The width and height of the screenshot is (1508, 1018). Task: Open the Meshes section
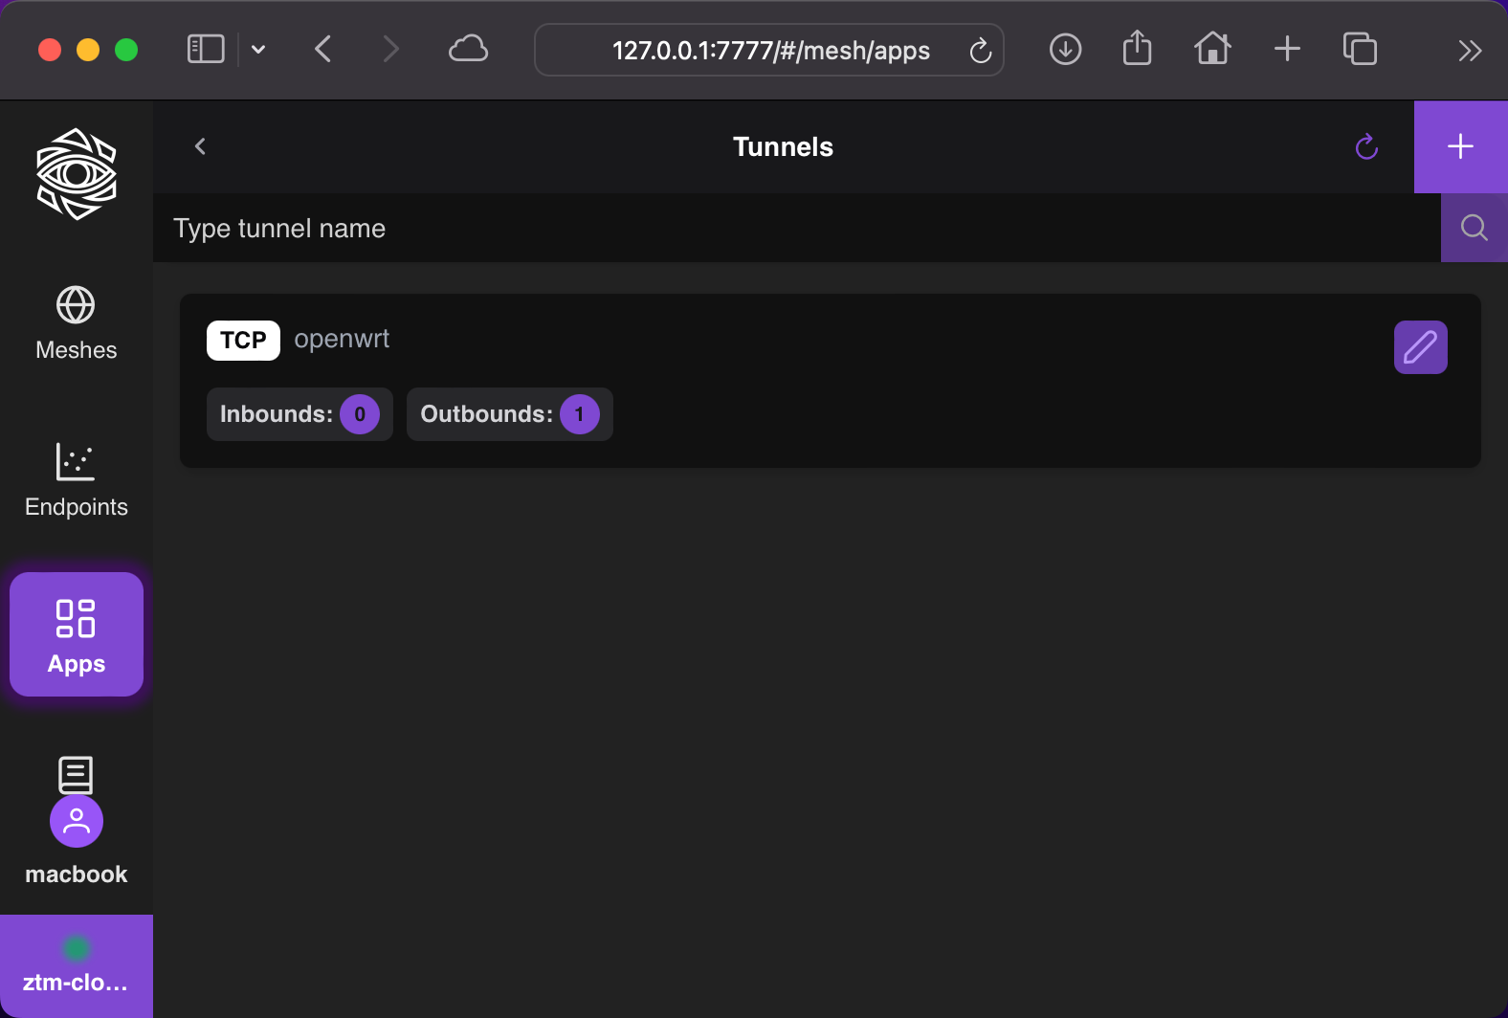tap(76, 324)
